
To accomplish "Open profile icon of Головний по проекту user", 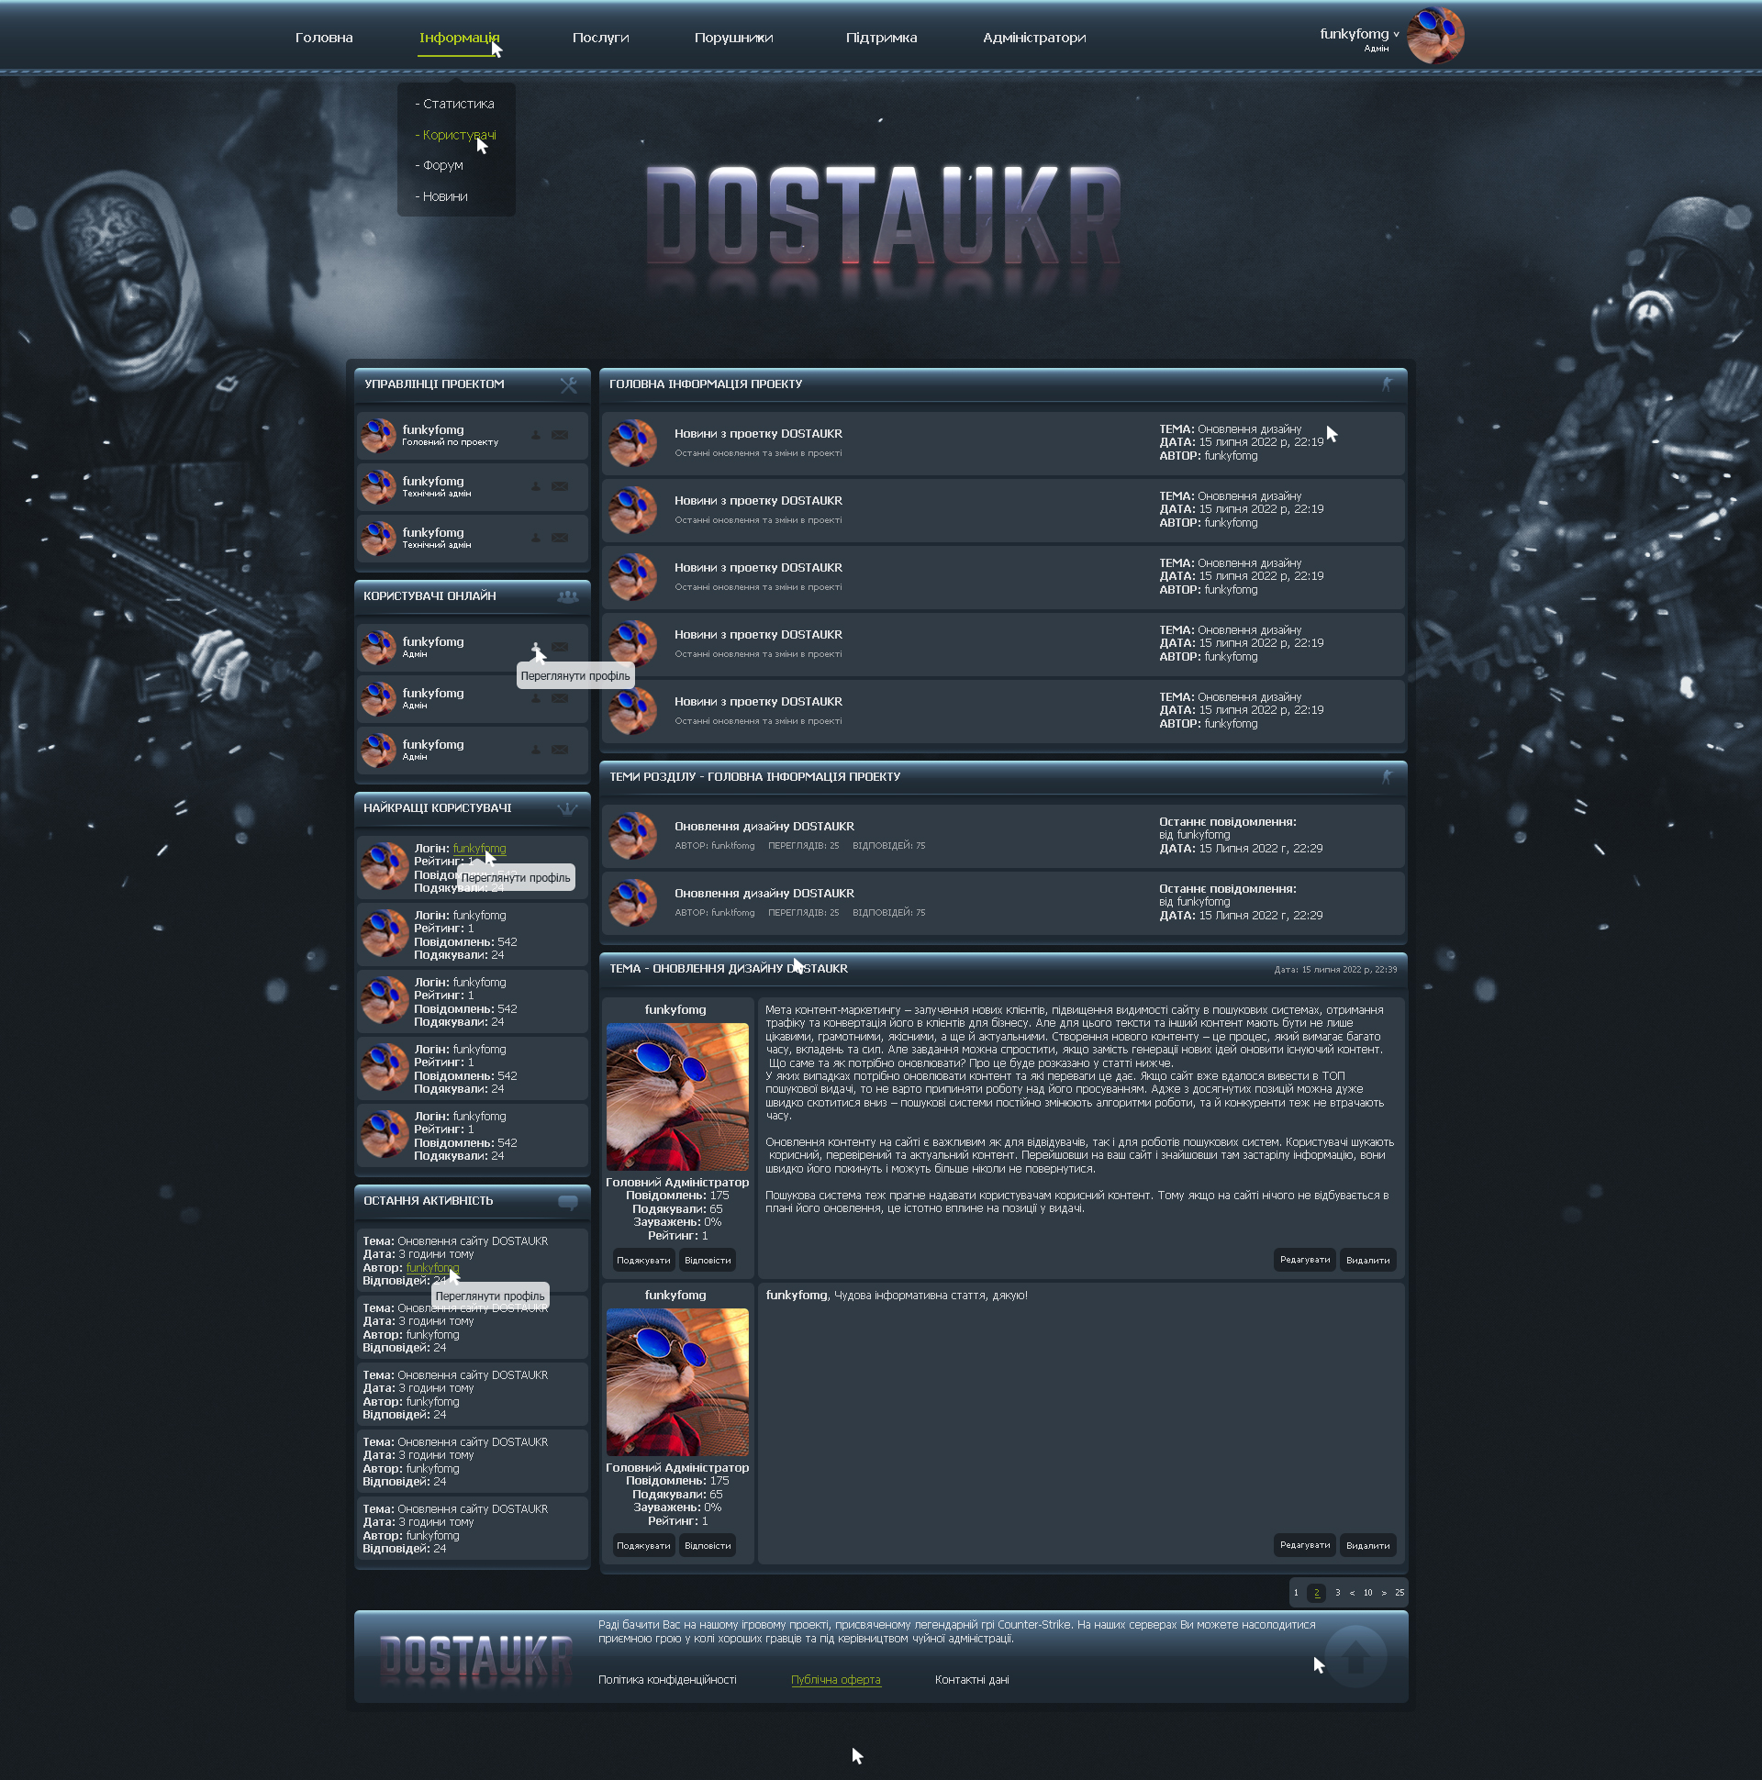I will (535, 436).
